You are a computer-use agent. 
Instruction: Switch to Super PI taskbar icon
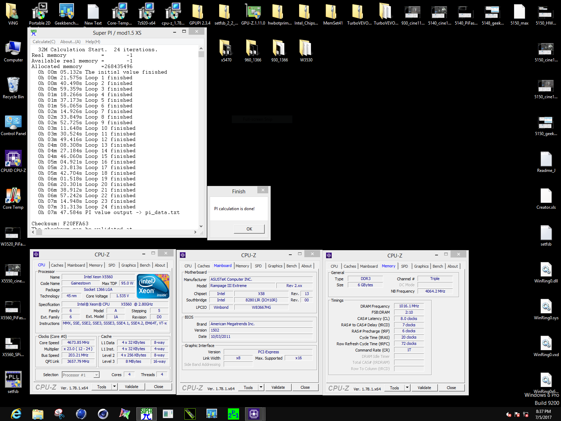(146, 414)
